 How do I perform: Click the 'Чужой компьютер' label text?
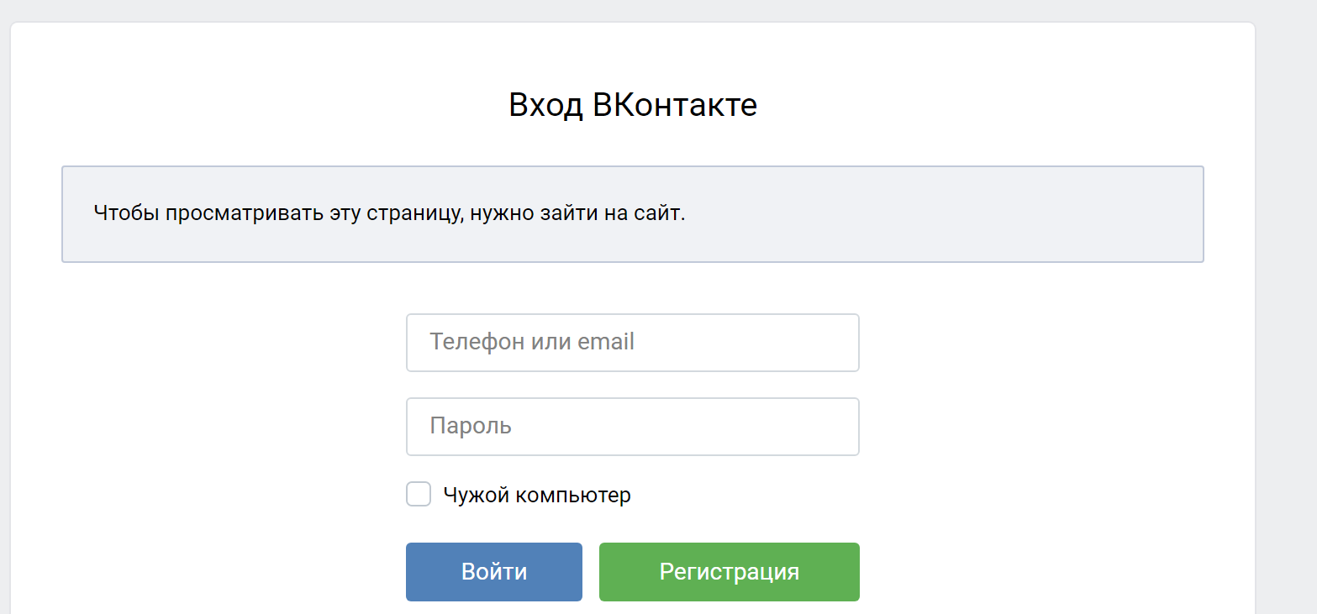(537, 496)
